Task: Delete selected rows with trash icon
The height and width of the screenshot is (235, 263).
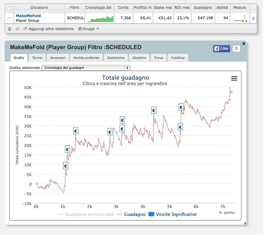Action: 10,29
